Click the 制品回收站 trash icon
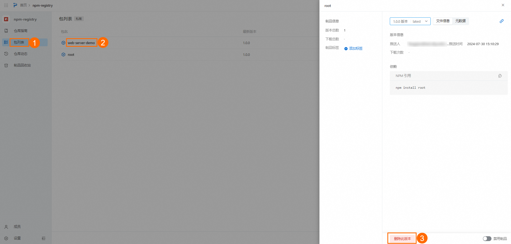The width and height of the screenshot is (511, 244). click(6, 65)
